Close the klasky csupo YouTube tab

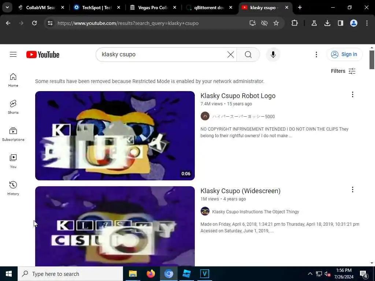pyautogui.click(x=287, y=7)
